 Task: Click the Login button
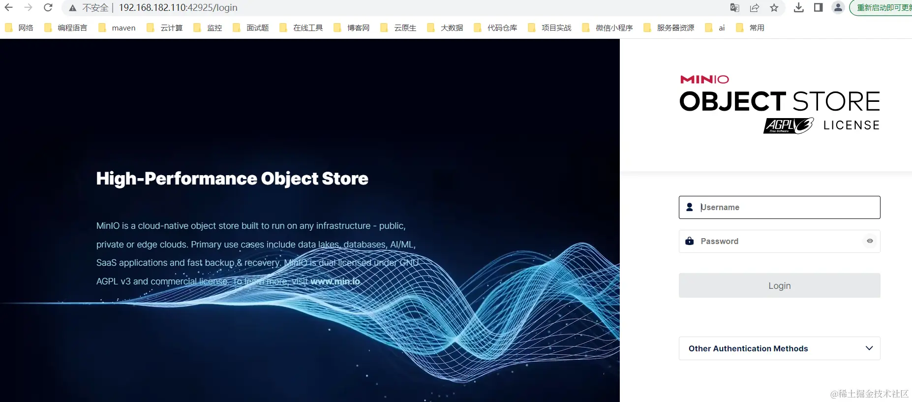pos(779,285)
